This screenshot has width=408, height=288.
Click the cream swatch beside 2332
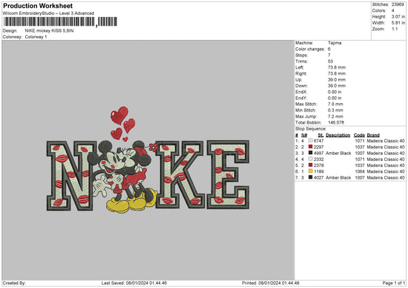[311, 159]
